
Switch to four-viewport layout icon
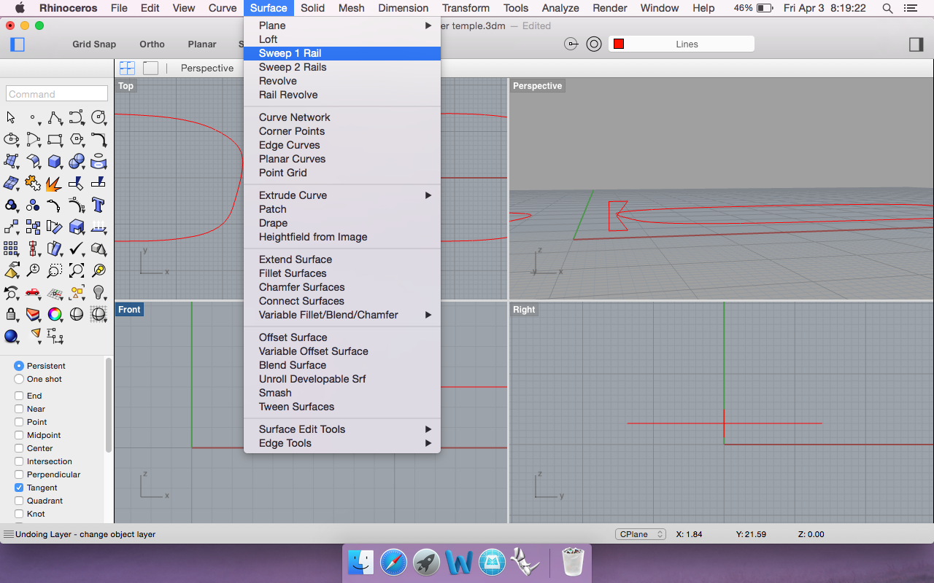click(127, 68)
